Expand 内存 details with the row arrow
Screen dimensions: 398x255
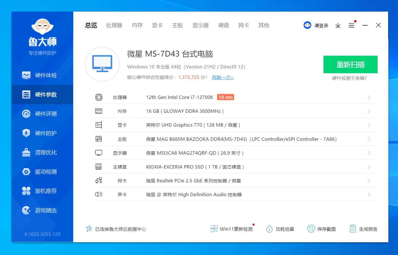(369, 111)
